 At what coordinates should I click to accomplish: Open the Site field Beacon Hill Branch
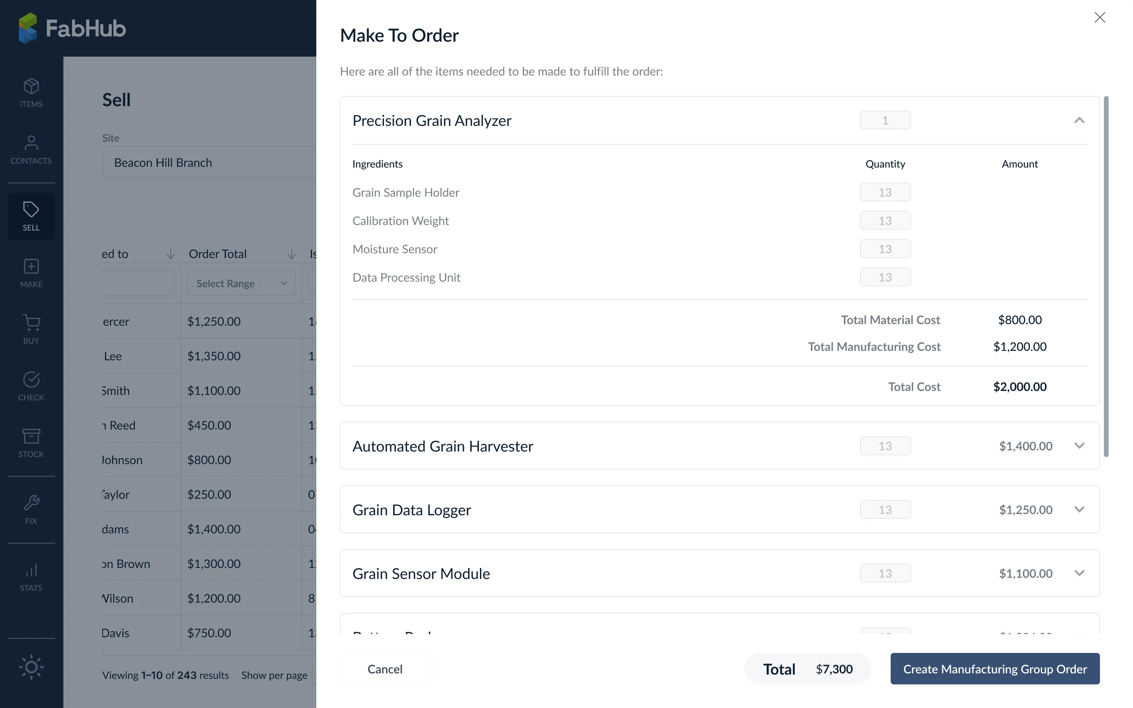click(209, 162)
